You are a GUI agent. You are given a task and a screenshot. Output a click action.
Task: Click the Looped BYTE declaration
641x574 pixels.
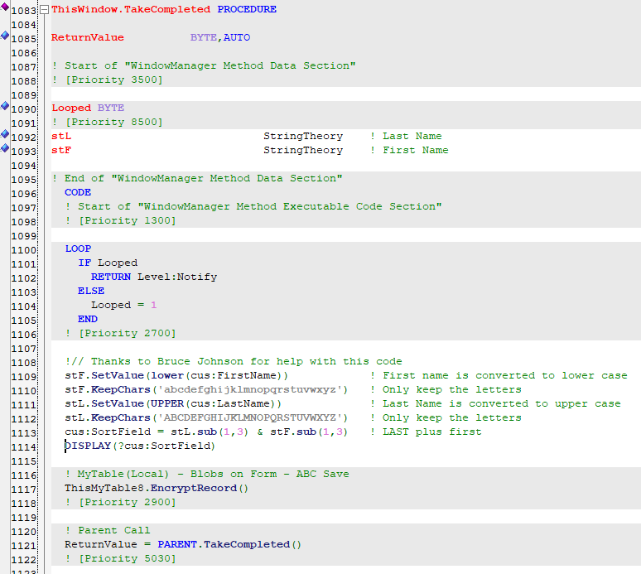88,108
